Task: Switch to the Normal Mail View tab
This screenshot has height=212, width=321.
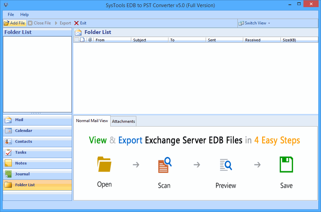Action: point(92,121)
